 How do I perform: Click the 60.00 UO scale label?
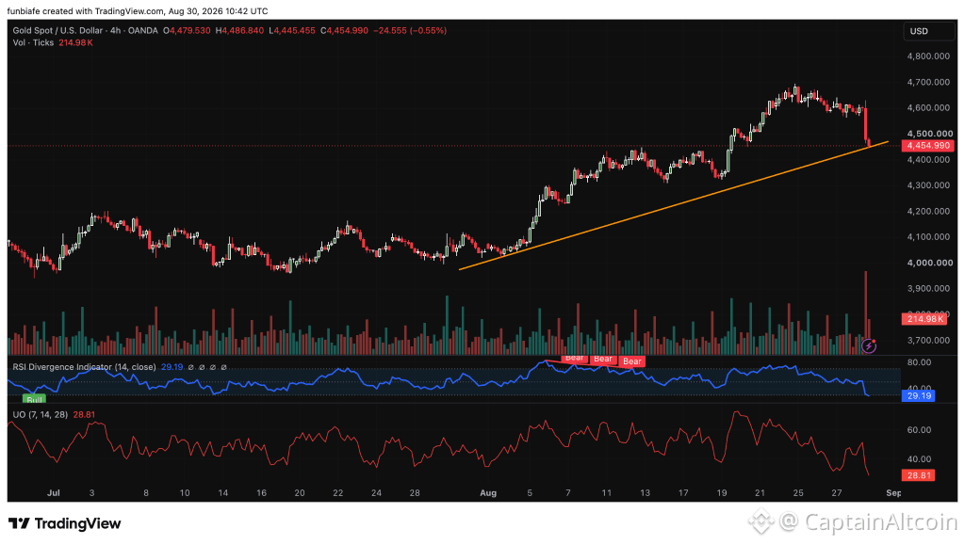coord(919,429)
